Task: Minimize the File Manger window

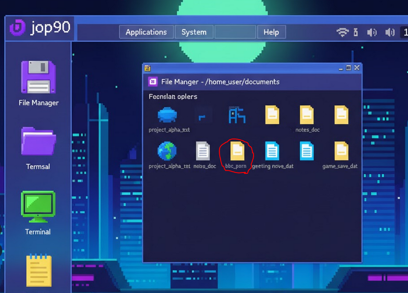Action: 340,69
